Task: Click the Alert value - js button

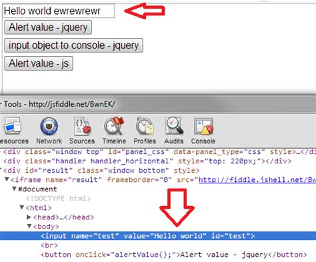Action: point(39,63)
